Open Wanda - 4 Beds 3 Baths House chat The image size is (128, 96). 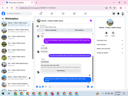[16, 24]
